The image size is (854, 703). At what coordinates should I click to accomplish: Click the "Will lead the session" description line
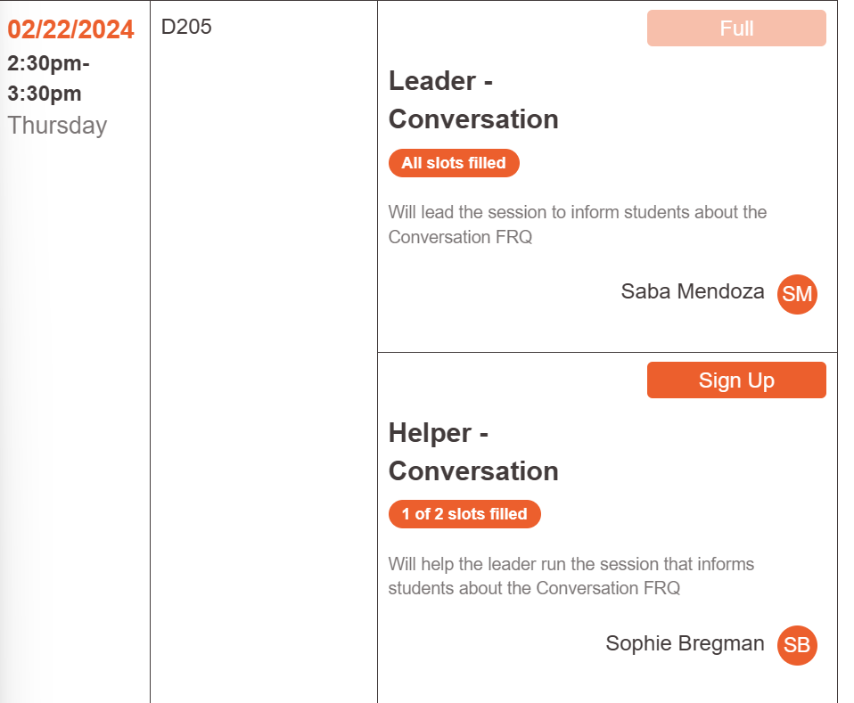pos(577,212)
